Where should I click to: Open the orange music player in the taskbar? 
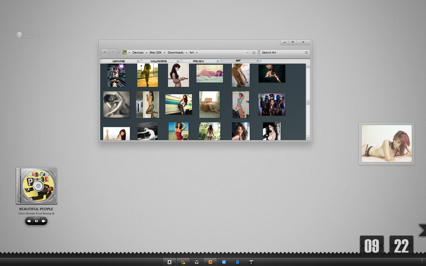point(210,262)
